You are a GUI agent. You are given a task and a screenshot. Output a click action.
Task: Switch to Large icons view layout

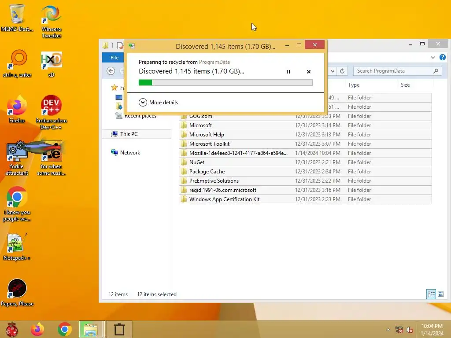tap(441, 294)
